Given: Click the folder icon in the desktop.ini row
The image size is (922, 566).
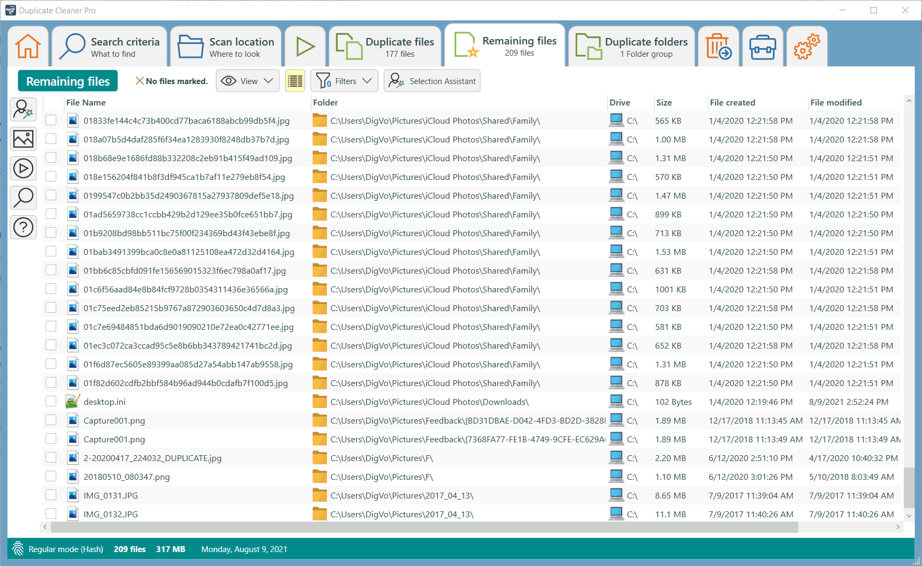Looking at the screenshot, I should pyautogui.click(x=319, y=402).
